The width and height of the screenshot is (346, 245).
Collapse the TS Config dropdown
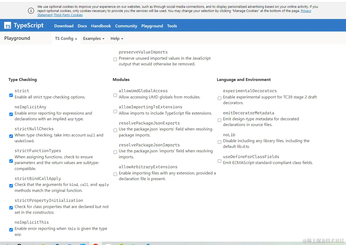tap(66, 39)
